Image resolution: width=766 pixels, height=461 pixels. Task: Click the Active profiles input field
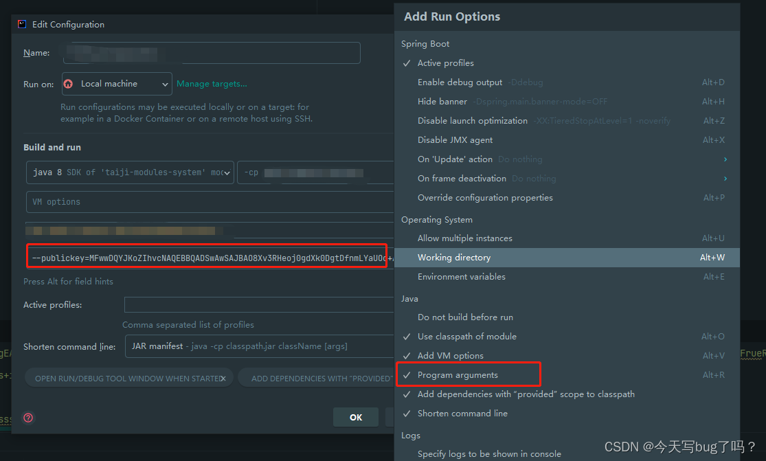point(259,305)
